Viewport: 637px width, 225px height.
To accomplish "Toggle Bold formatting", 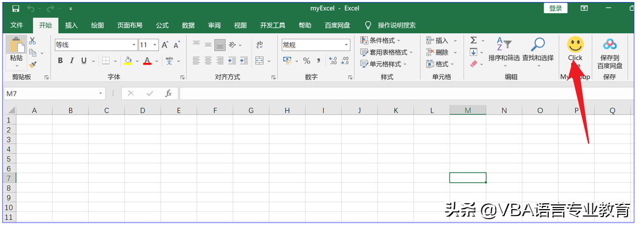I will pyautogui.click(x=60, y=60).
